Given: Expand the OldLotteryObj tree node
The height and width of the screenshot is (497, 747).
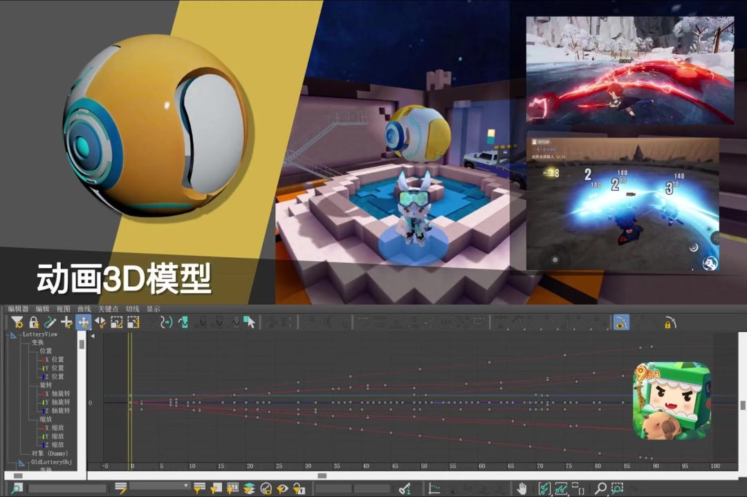Looking at the screenshot, I should [21, 462].
